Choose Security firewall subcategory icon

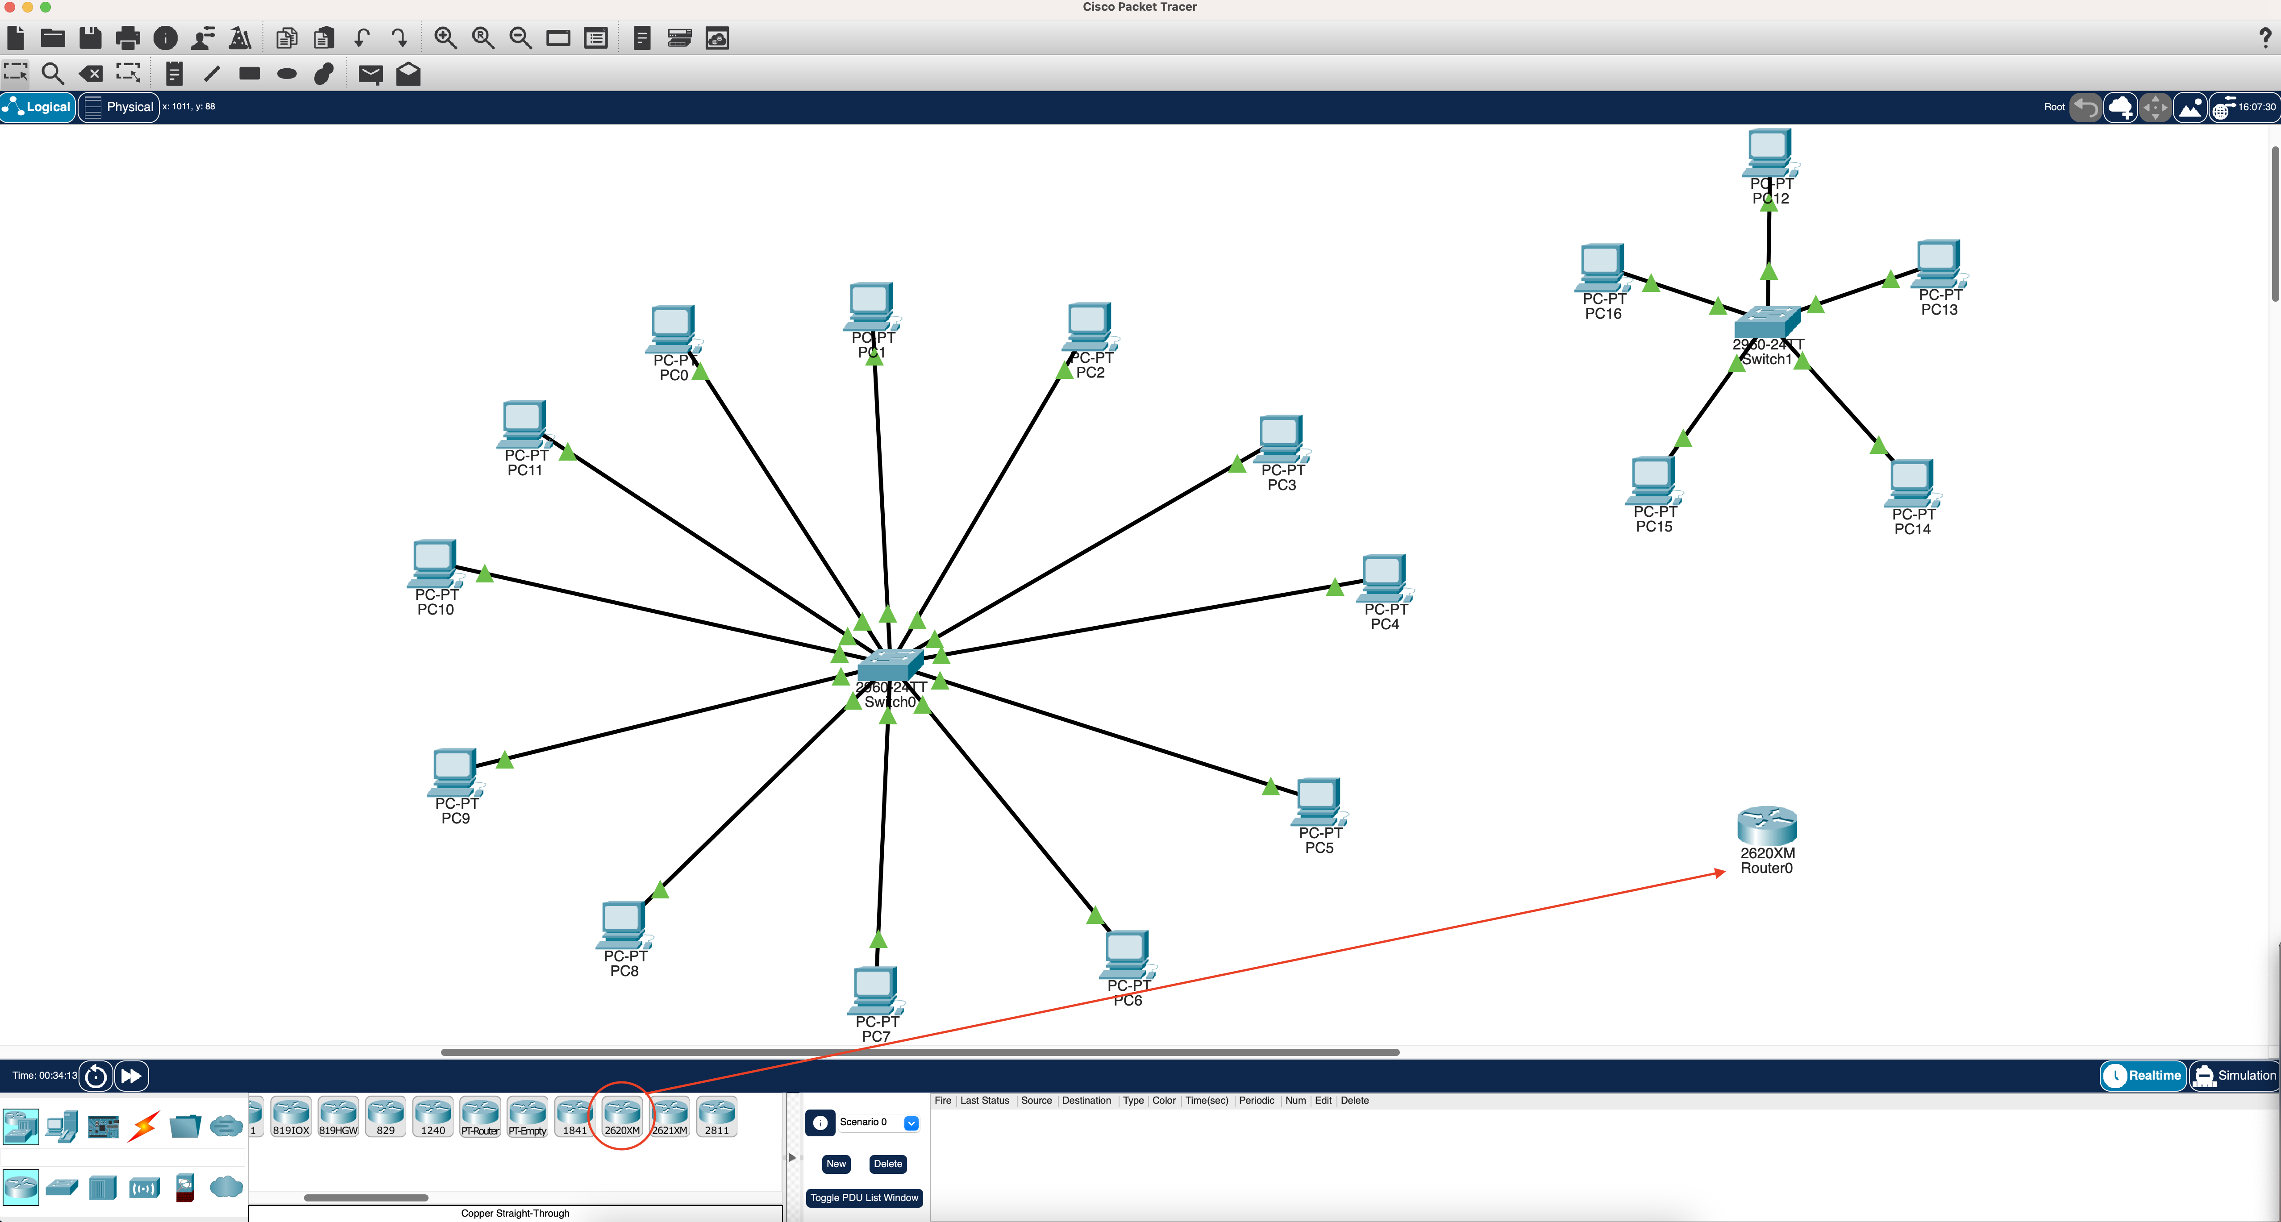coord(185,1187)
